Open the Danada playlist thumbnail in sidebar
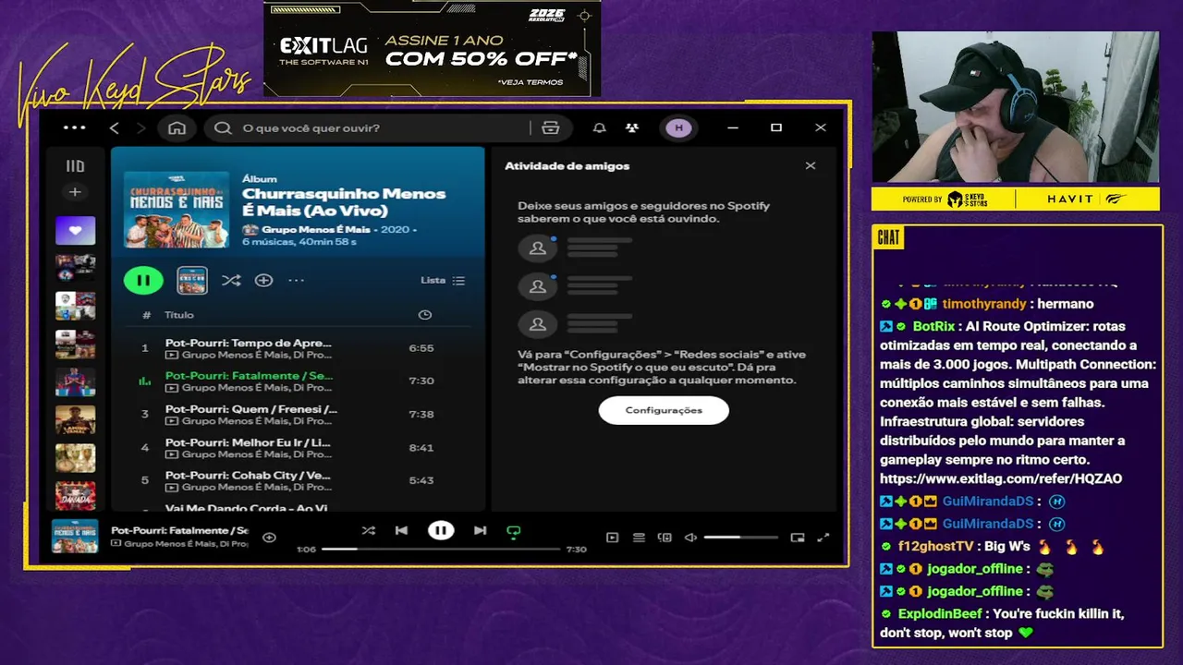Image resolution: width=1183 pixels, height=665 pixels. [75, 496]
